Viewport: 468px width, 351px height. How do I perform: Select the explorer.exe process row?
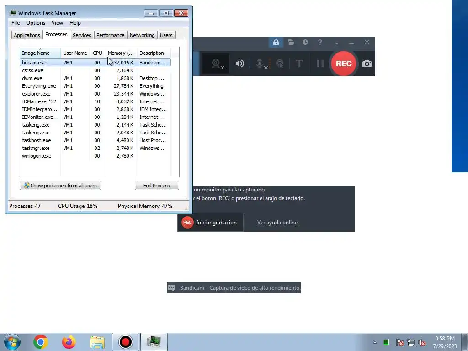[95, 94]
